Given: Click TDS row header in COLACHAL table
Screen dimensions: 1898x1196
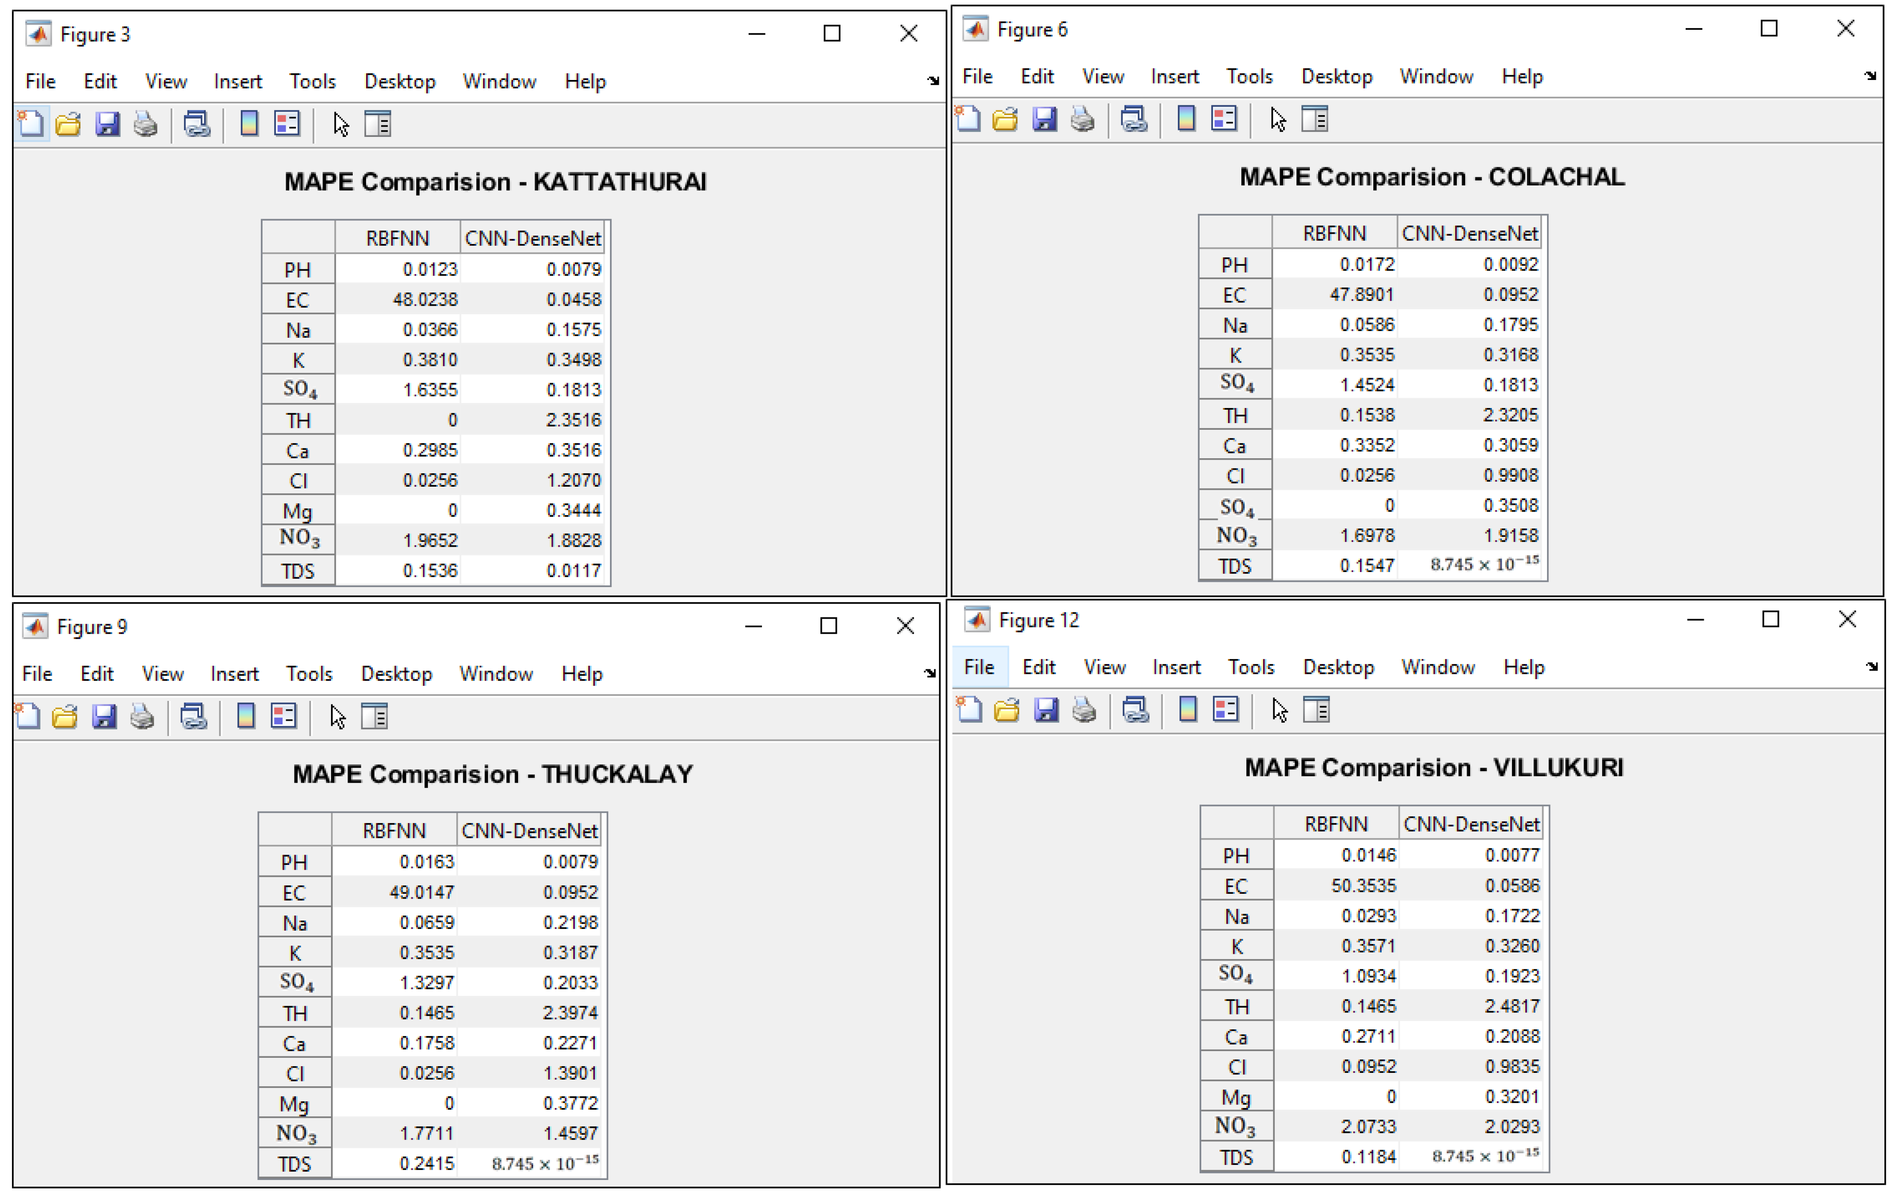Looking at the screenshot, I should pyautogui.click(x=1234, y=566).
